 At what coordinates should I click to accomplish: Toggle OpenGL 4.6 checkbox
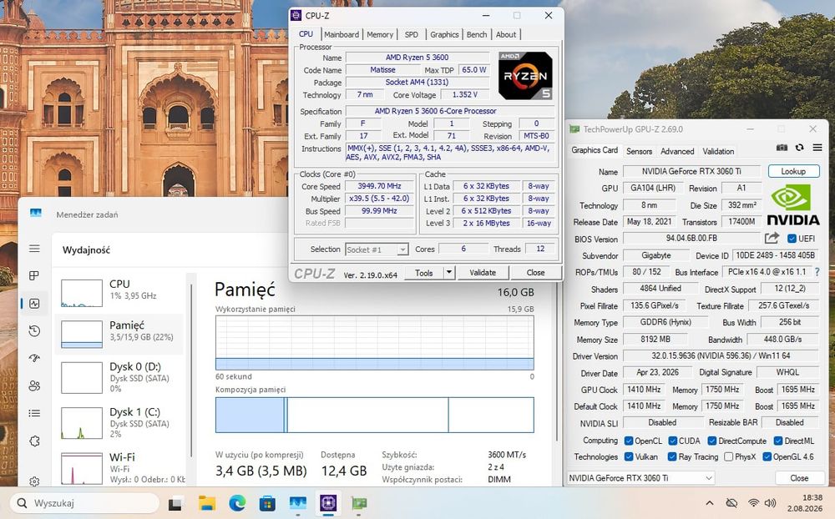767,456
